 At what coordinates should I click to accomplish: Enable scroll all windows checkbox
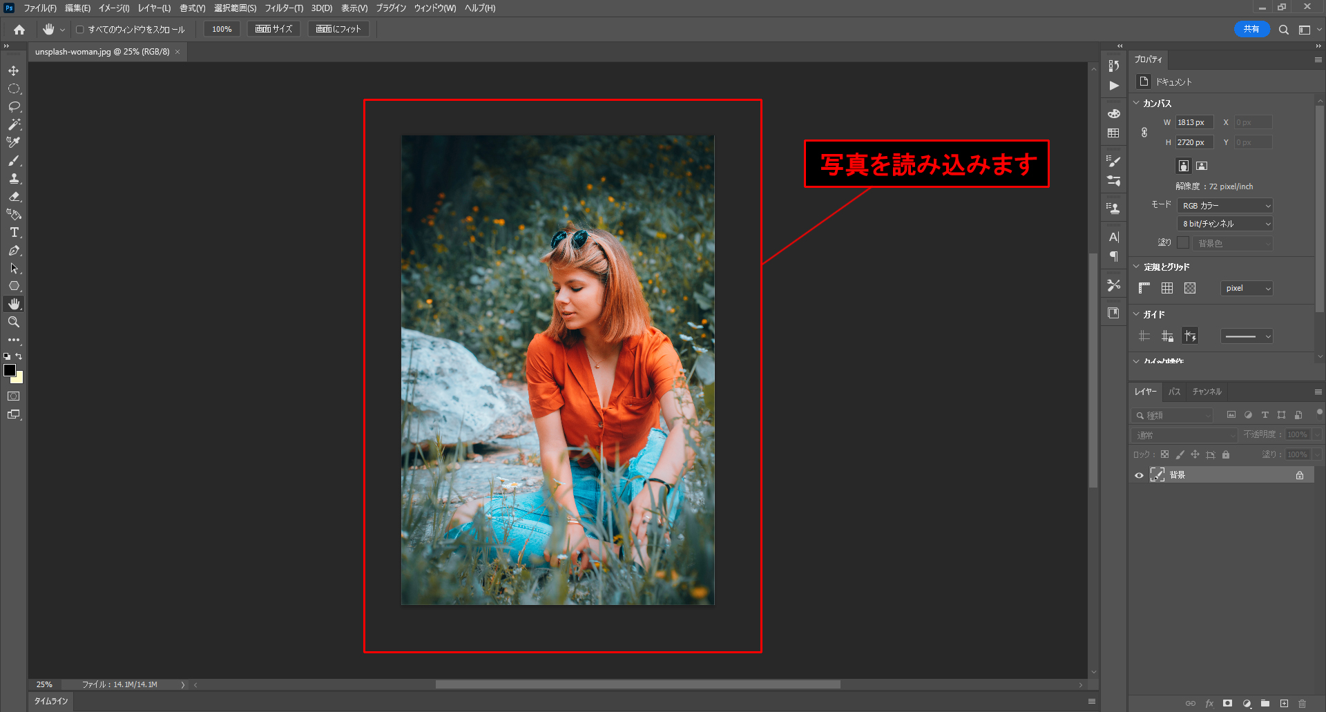80,30
